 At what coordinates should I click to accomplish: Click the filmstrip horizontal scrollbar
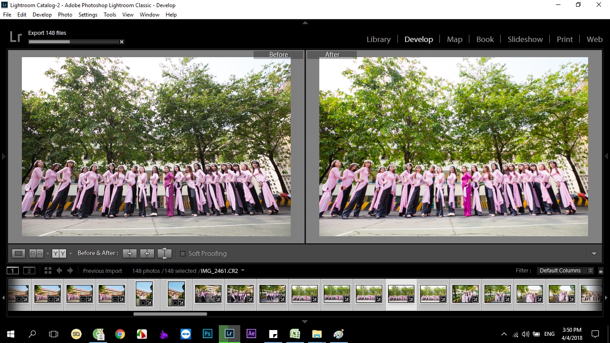(x=170, y=314)
